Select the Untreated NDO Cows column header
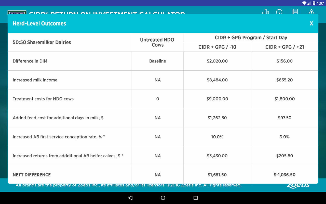This screenshot has height=204, width=326. [157, 42]
